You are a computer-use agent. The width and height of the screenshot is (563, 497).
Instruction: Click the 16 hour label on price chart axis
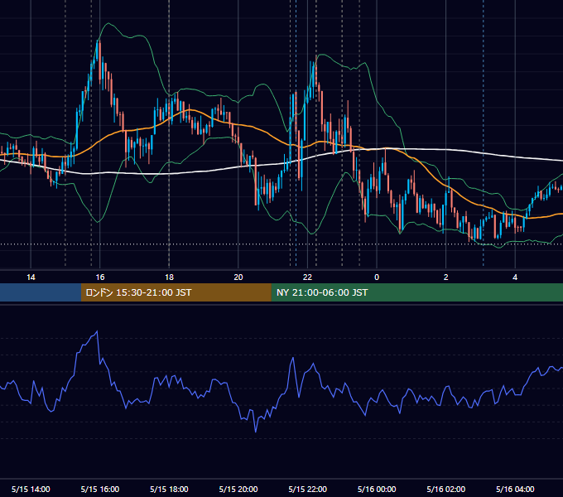100,277
